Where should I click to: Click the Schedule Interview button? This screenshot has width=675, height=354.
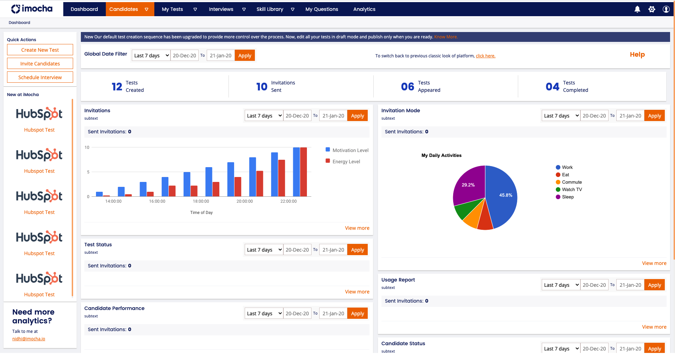pos(40,77)
